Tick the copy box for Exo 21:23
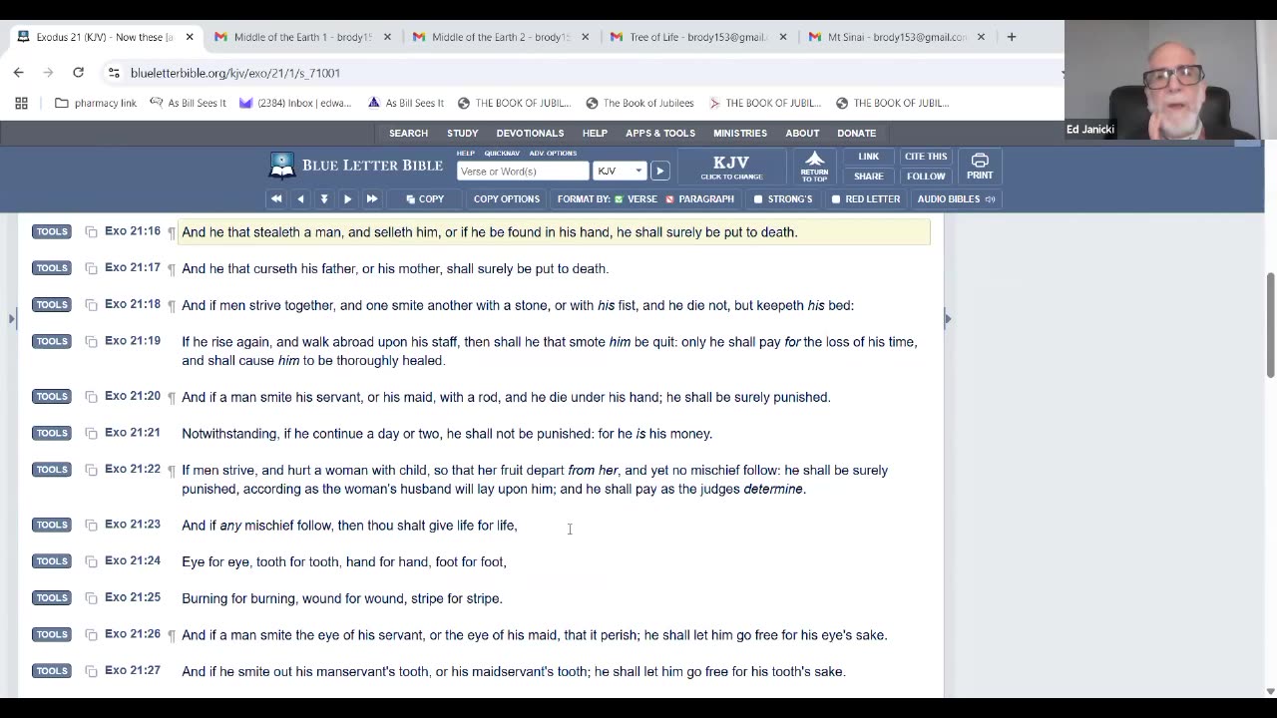The width and height of the screenshot is (1277, 718). [x=91, y=526]
